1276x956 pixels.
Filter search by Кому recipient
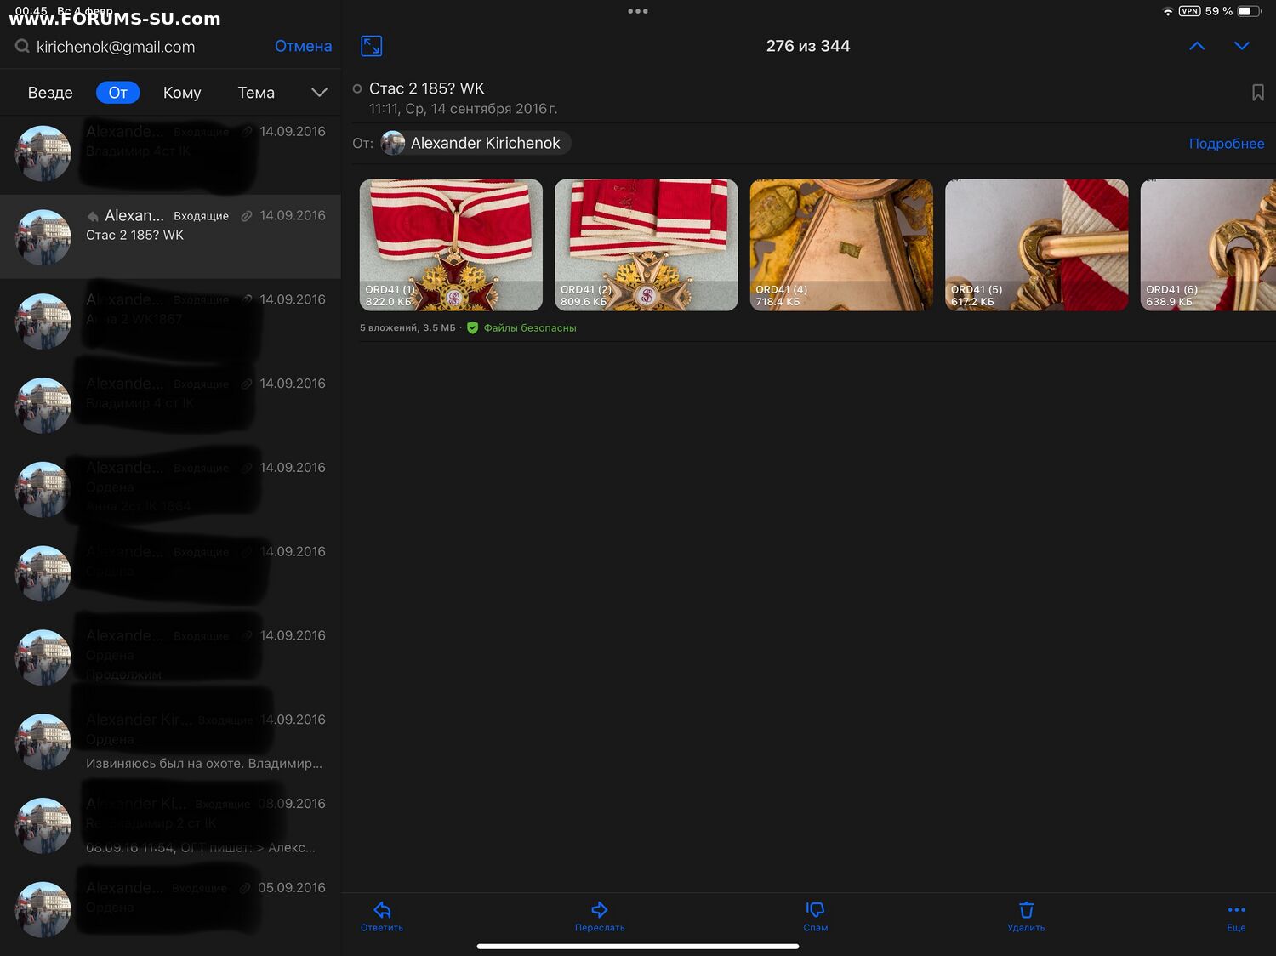point(182,93)
